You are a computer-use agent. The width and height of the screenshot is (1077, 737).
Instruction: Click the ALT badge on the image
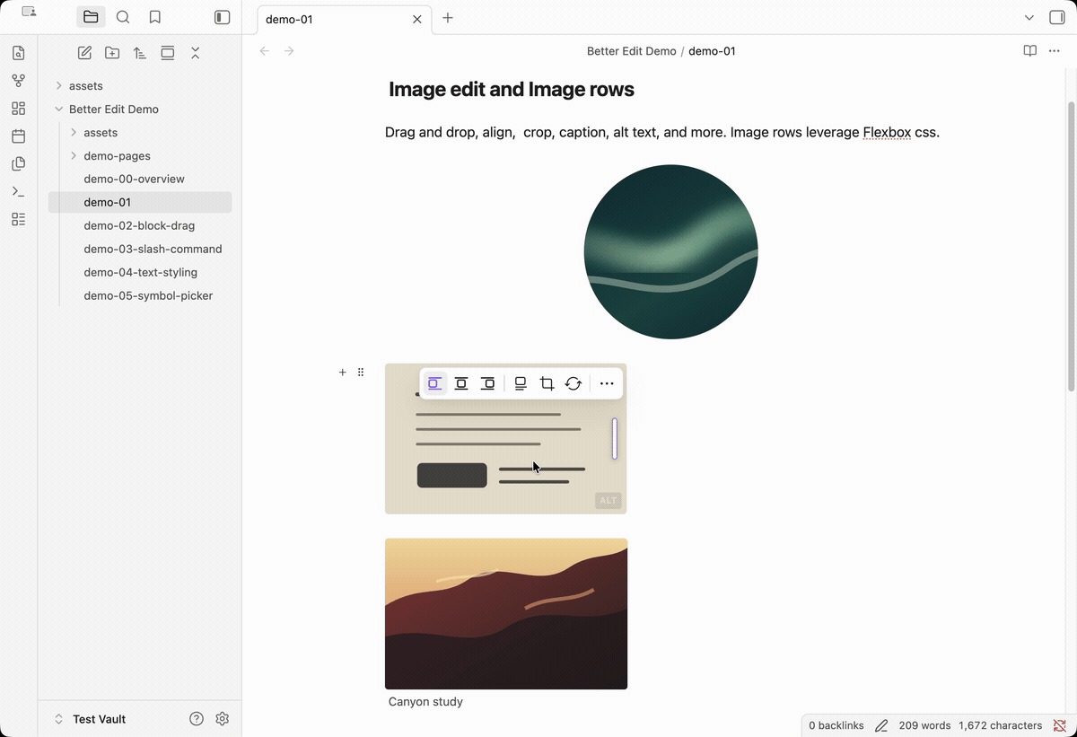[x=609, y=500]
